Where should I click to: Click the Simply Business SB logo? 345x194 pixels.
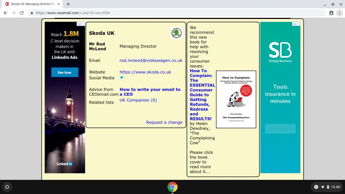coord(280,52)
